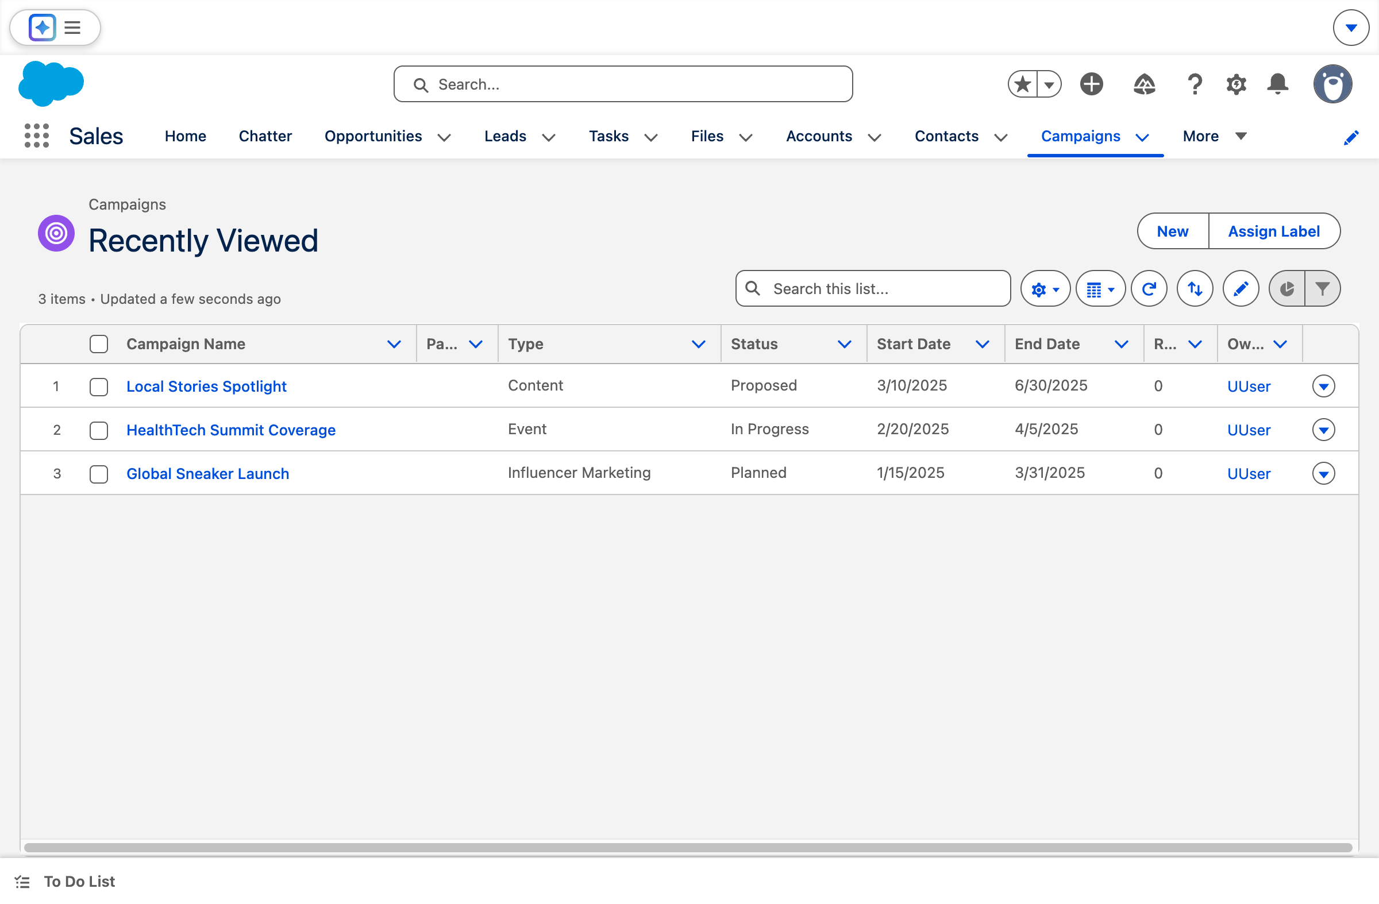Viewport: 1379px width, 904px height.
Task: Open the HealthTech Summit Coverage link
Action: point(231,430)
